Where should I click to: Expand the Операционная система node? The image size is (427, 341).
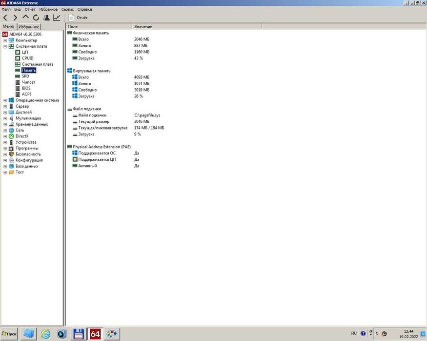pyautogui.click(x=5, y=101)
